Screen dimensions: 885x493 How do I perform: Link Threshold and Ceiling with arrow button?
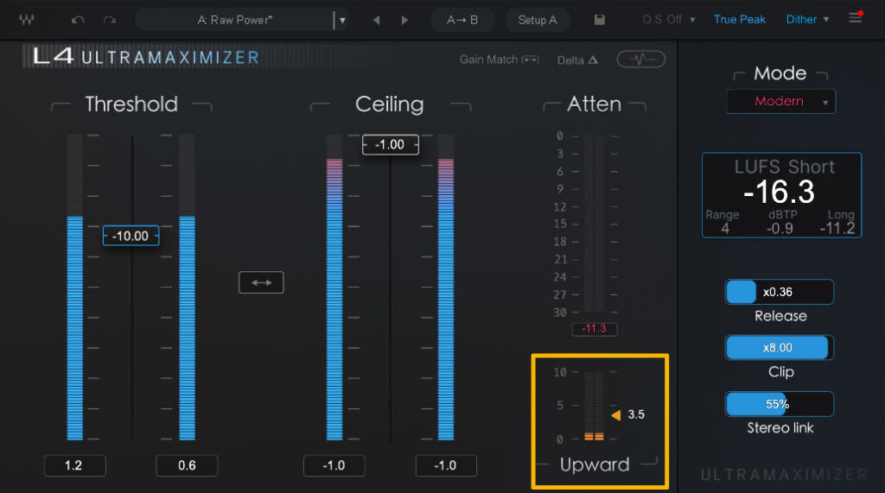261,282
